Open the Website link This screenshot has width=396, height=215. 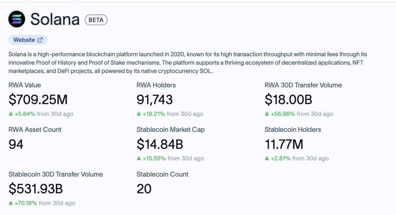28,40
